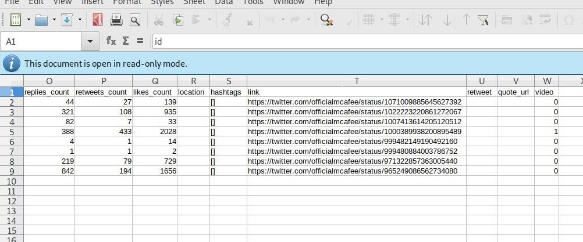Toggle the AutoFilter funnel icon
Image resolution: width=583 pixels, height=242 pixels.
click(x=483, y=20)
